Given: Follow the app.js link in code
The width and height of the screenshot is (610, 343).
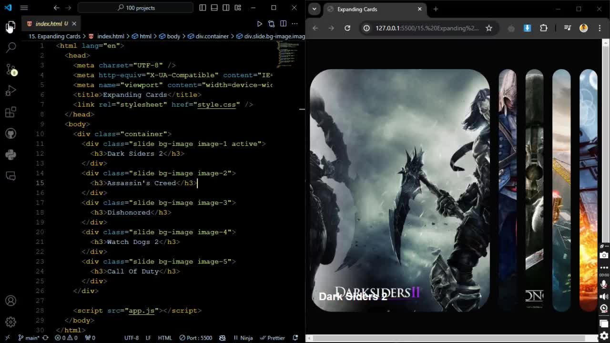Looking at the screenshot, I should coord(142,311).
